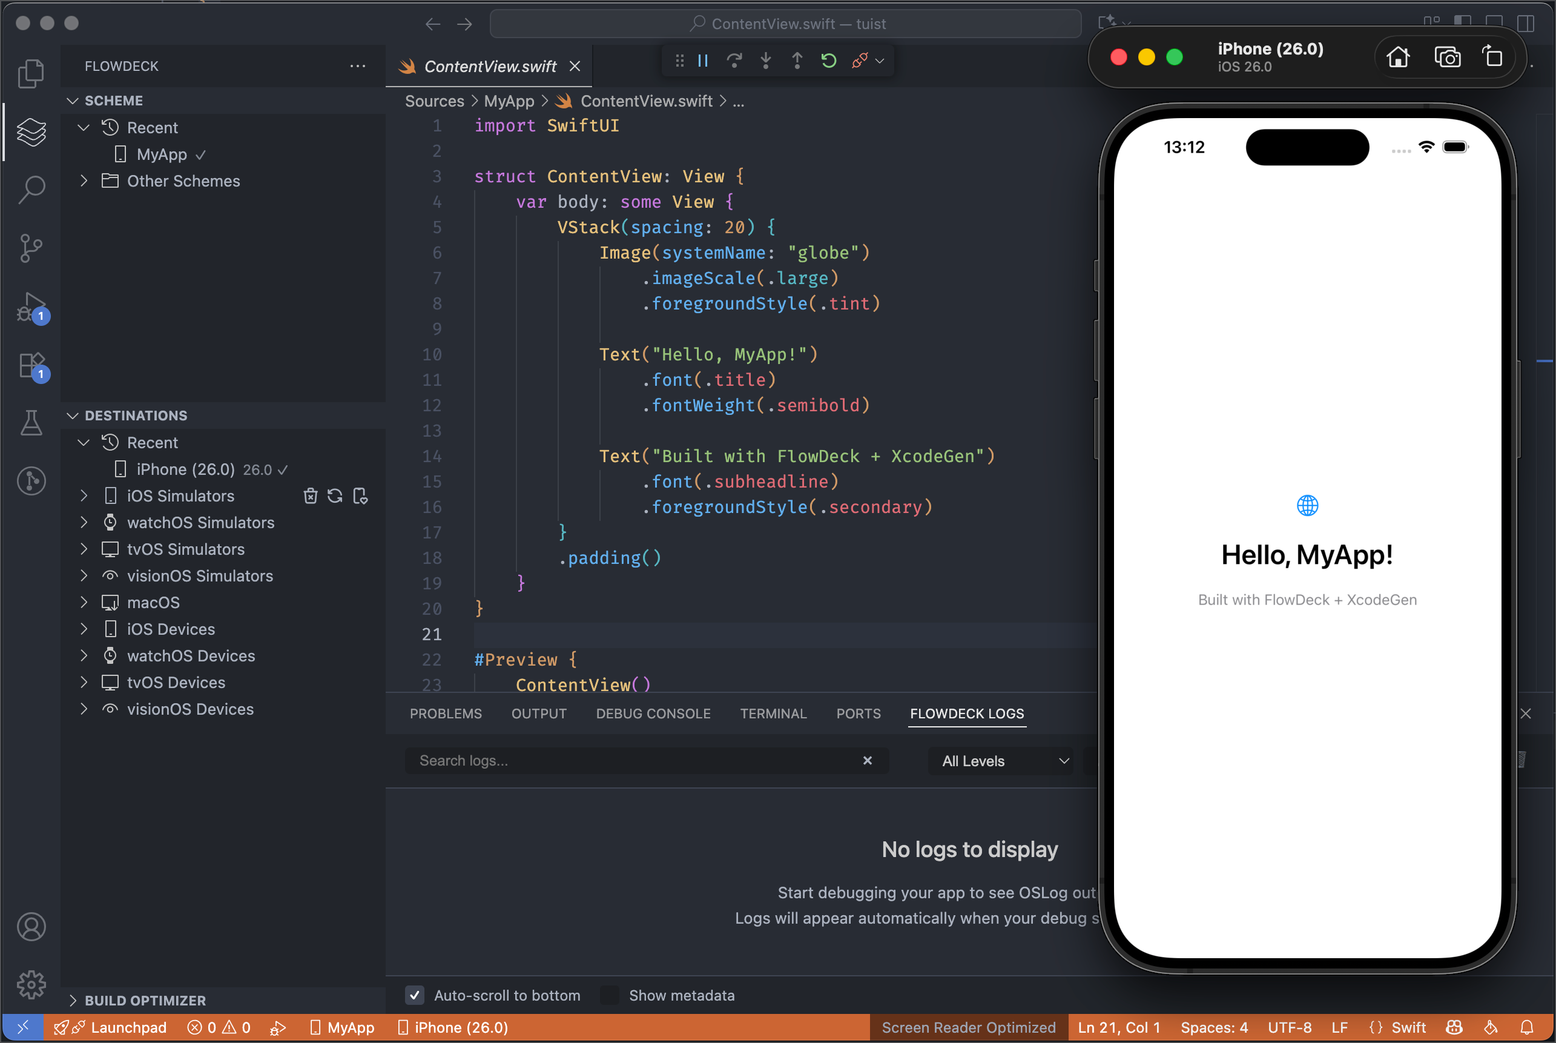Collapse the SCHEME section
This screenshot has width=1556, height=1043.
[73, 101]
